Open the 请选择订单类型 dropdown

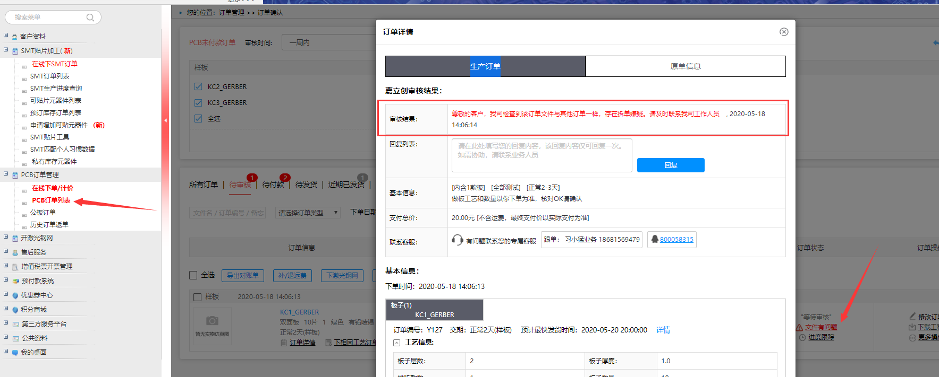(x=308, y=213)
